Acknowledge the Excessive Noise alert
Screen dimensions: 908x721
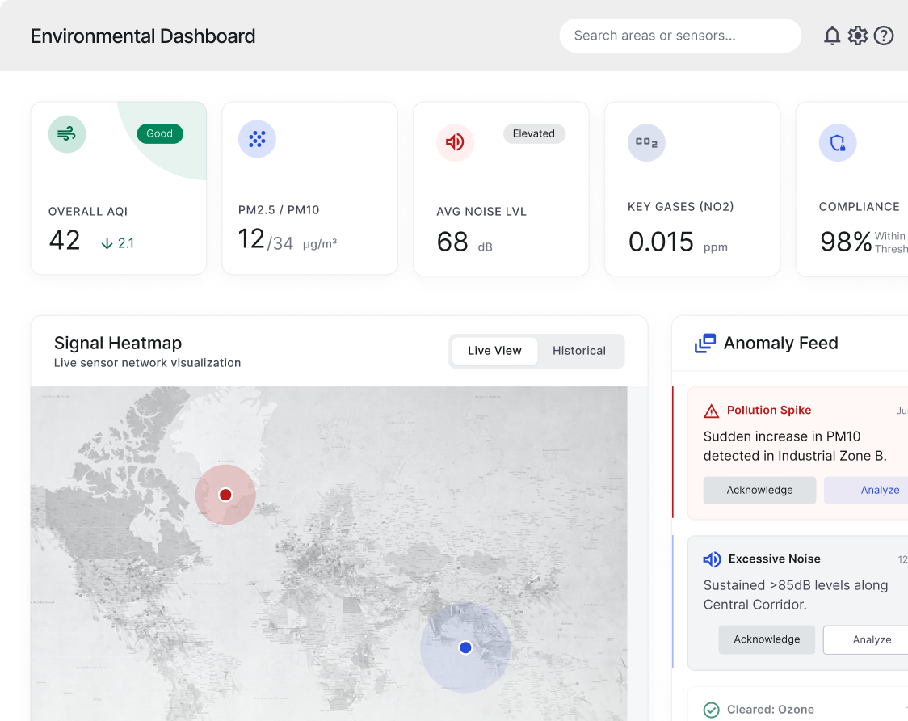(x=767, y=639)
